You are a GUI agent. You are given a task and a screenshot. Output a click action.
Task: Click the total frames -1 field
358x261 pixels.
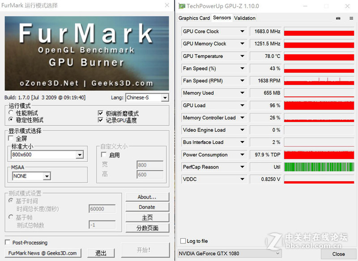click(x=102, y=225)
